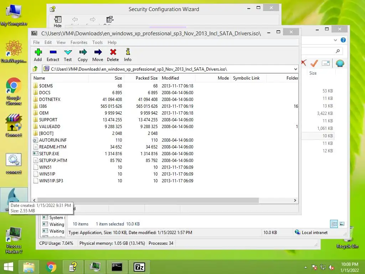This screenshot has height=274, width=365.
Task: Click the Move toolbar icon
Action: tap(98, 55)
